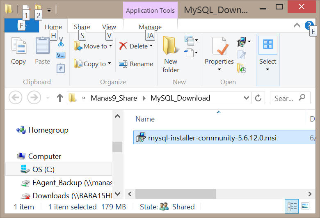Click the Application Tools contextual tab header
The width and height of the screenshot is (320, 218).
click(x=150, y=10)
